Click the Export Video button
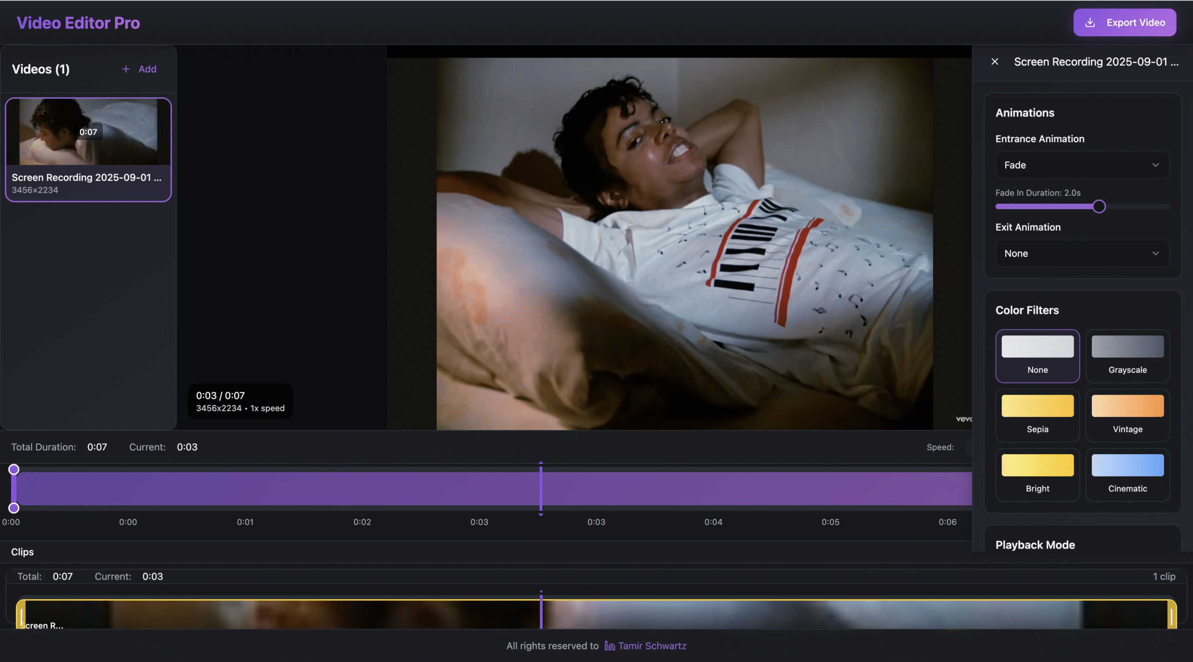The image size is (1193, 662). click(x=1124, y=22)
